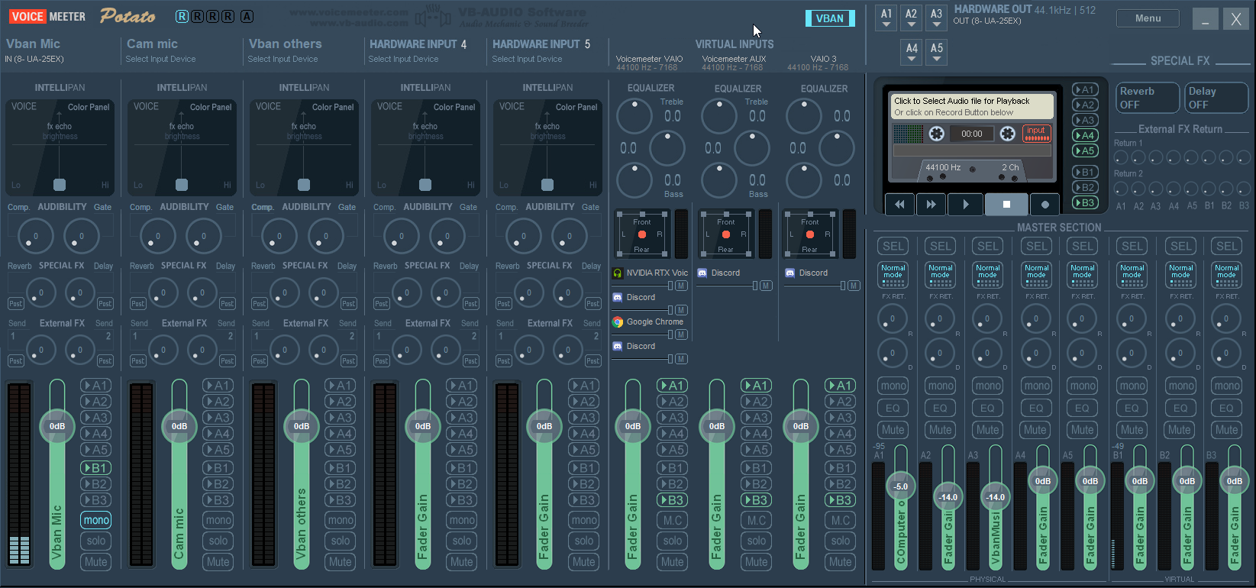Open the A1 hardware out device selector

(x=886, y=18)
